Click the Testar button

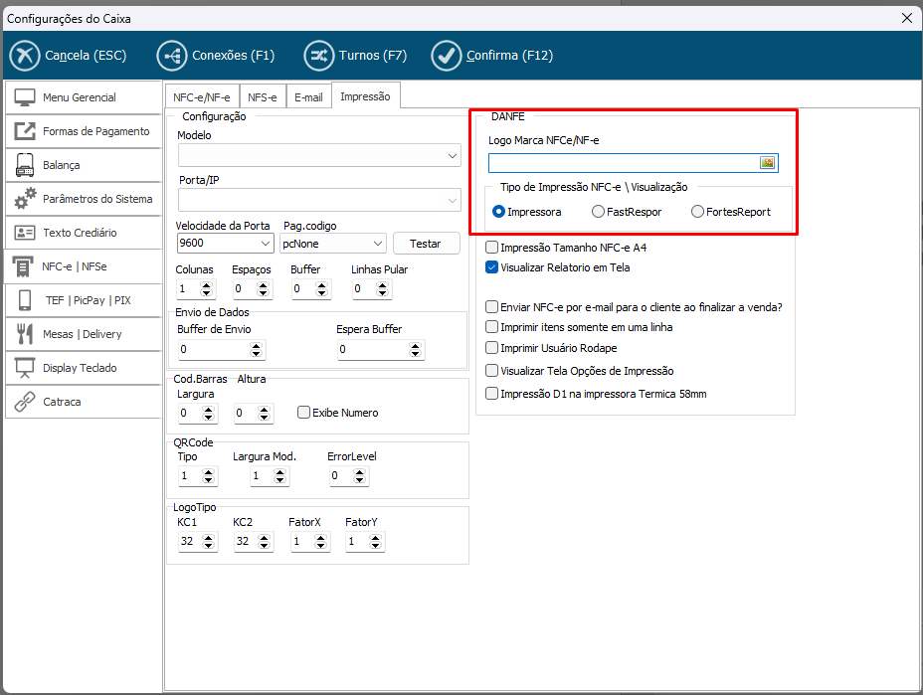click(426, 244)
